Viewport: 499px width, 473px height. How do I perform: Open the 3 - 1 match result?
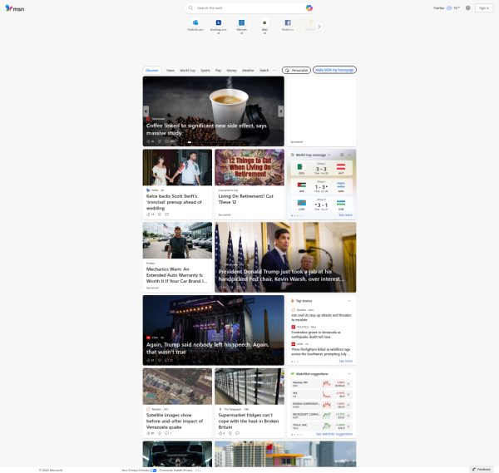(321, 204)
